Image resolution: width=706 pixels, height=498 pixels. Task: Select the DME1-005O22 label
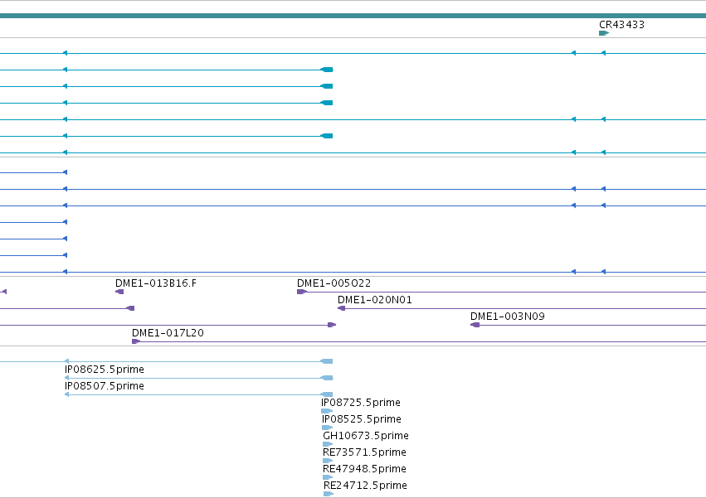click(x=334, y=283)
